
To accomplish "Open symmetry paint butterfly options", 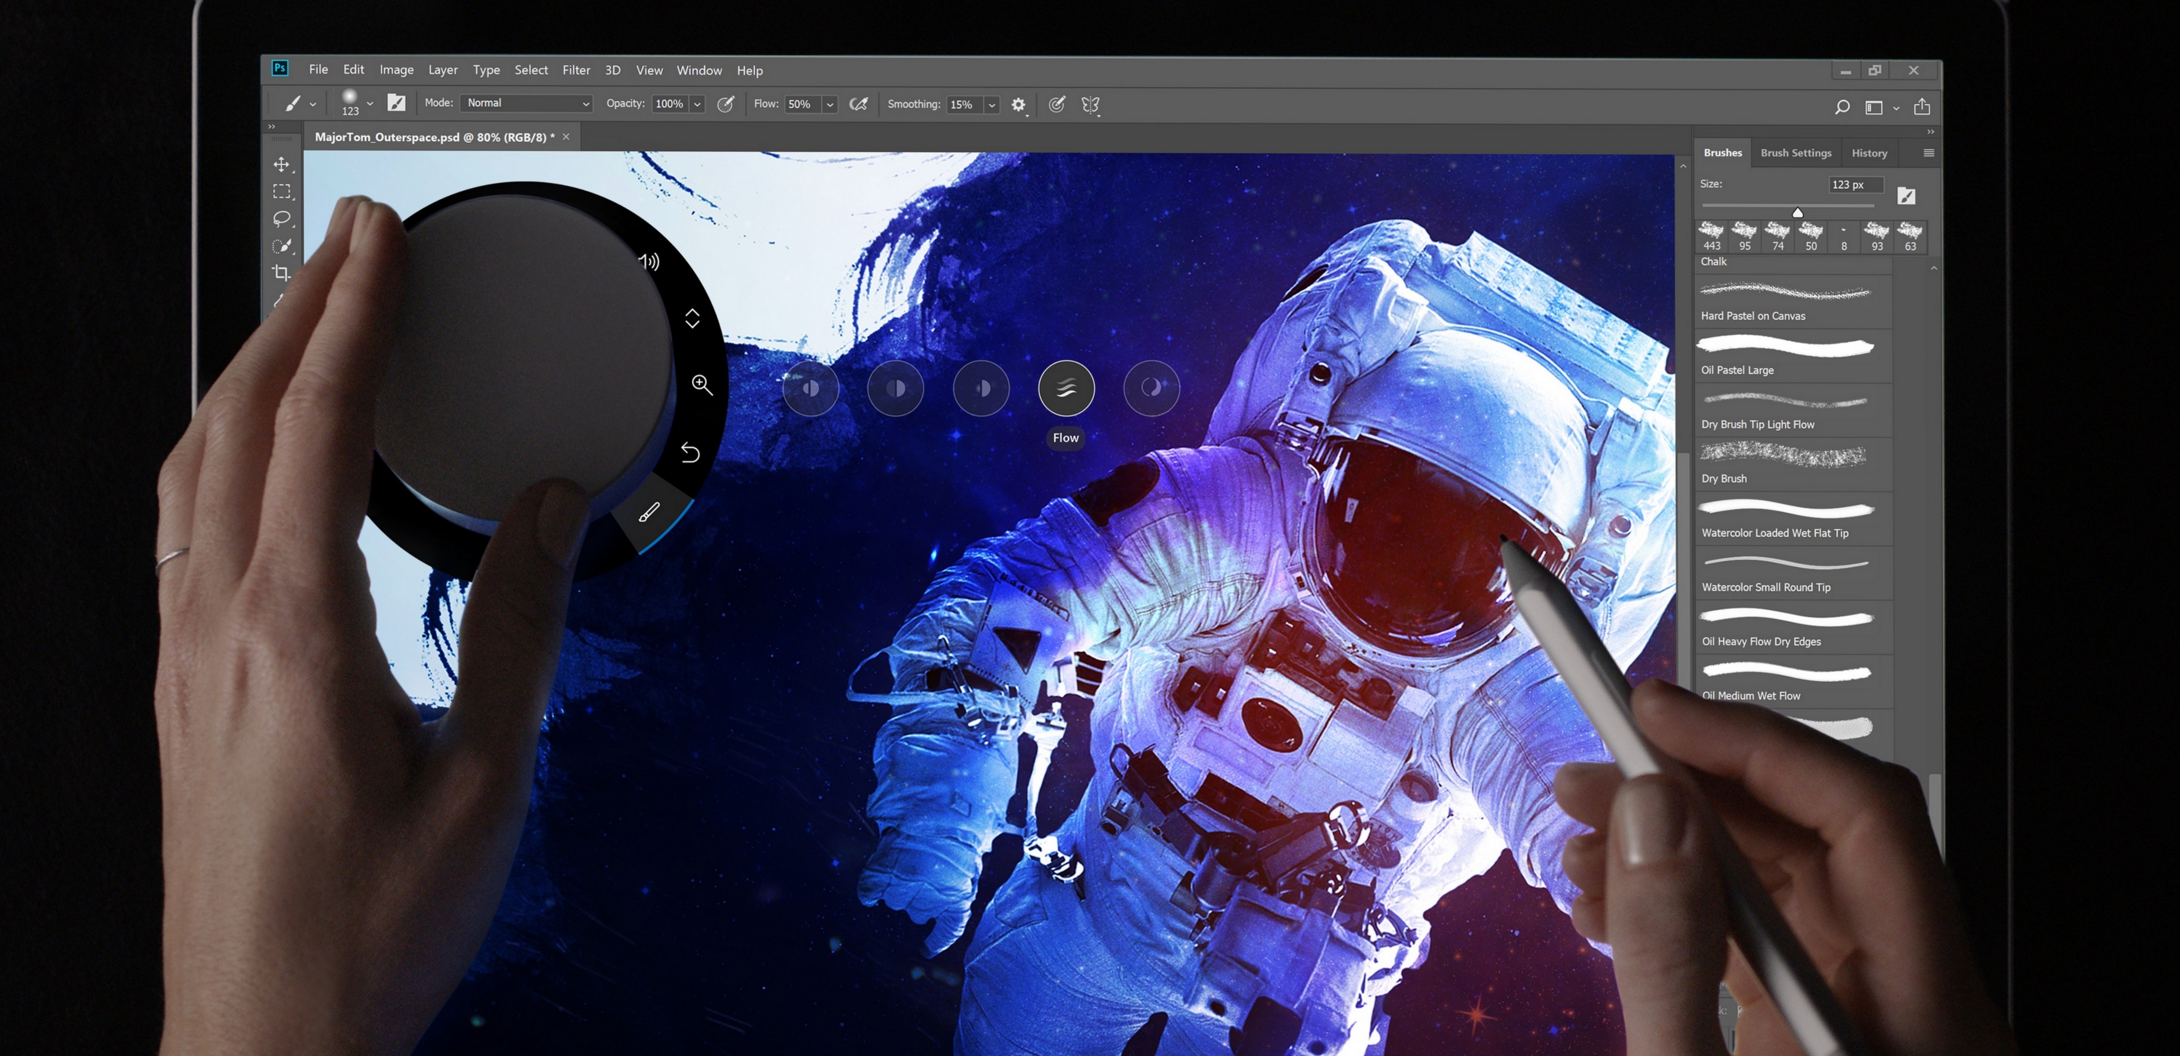I will 1090,105.
